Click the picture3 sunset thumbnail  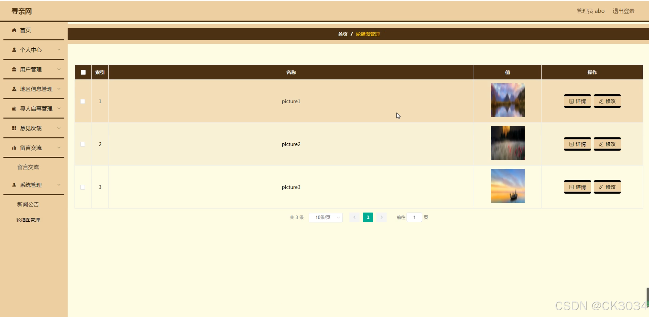(x=508, y=186)
